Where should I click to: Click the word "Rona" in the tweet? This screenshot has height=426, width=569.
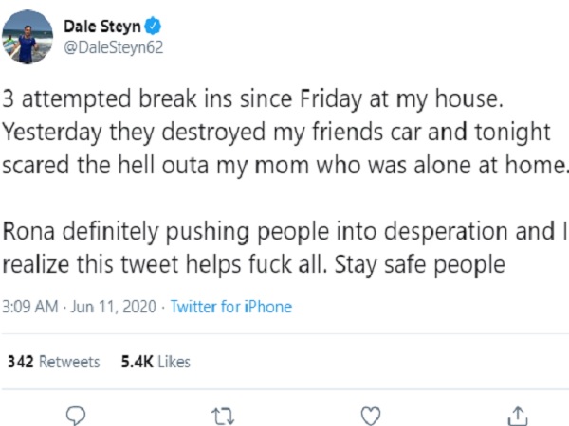click(28, 231)
